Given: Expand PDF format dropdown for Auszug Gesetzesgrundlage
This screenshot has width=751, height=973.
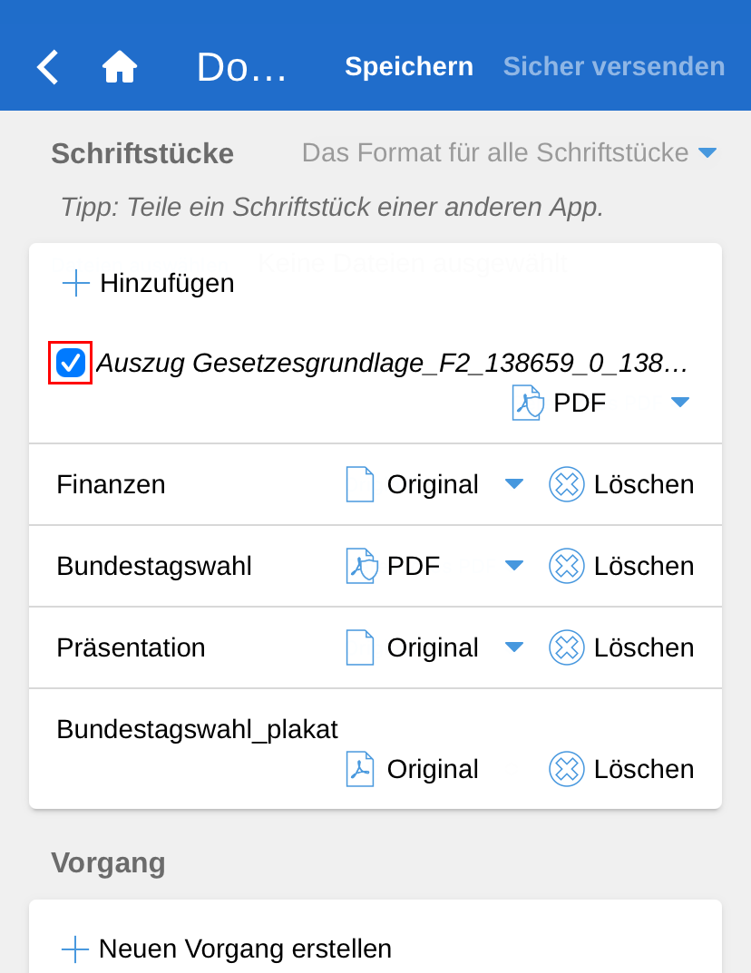Looking at the screenshot, I should (x=680, y=403).
